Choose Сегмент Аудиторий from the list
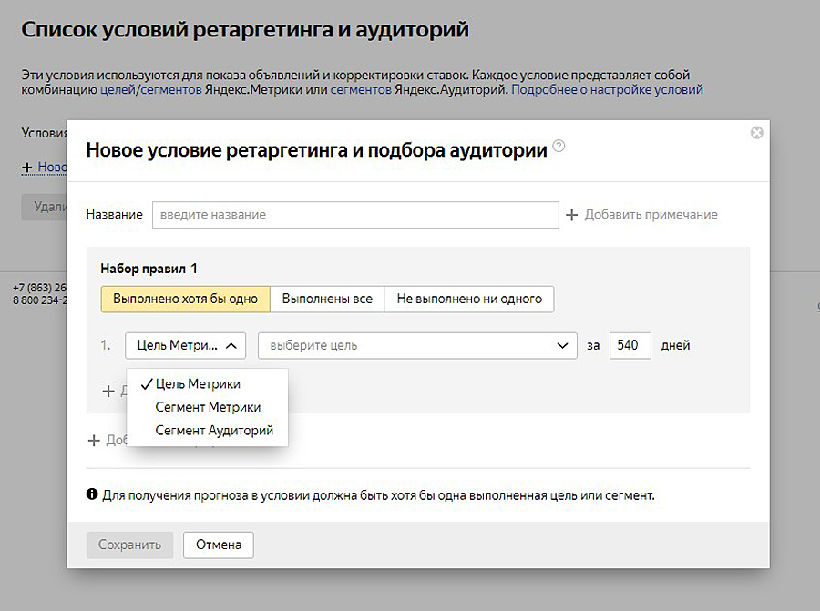 point(214,431)
